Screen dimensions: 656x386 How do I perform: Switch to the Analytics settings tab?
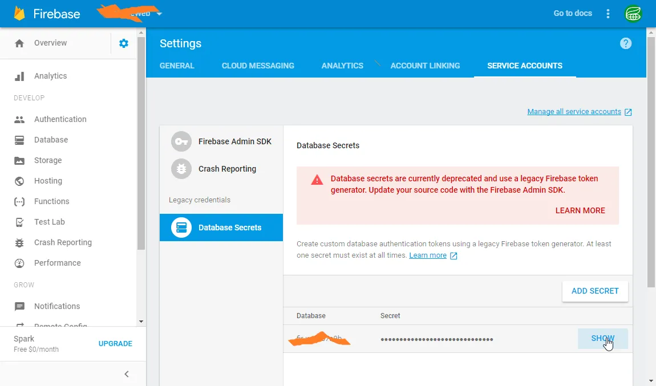(342, 66)
